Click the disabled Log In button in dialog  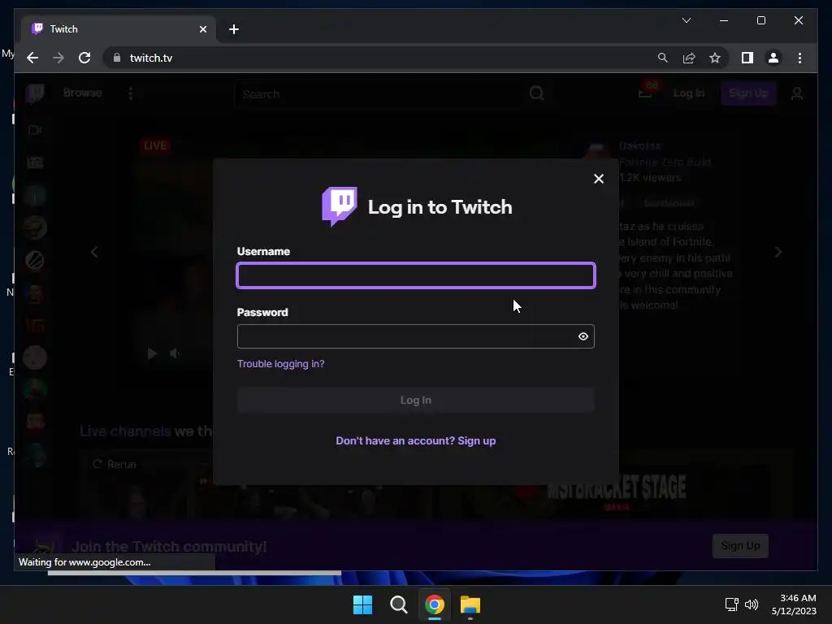pyautogui.click(x=416, y=400)
